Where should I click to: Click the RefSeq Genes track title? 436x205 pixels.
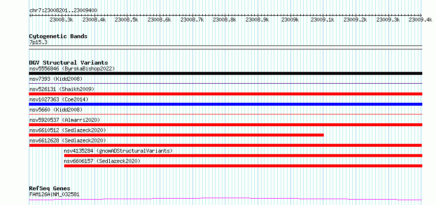(49, 189)
